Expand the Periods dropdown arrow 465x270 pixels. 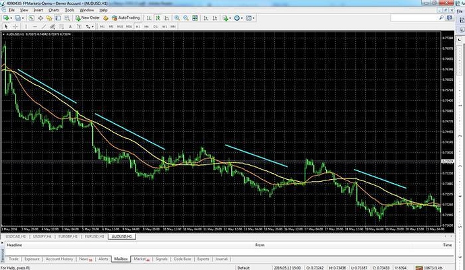[x=242, y=18]
